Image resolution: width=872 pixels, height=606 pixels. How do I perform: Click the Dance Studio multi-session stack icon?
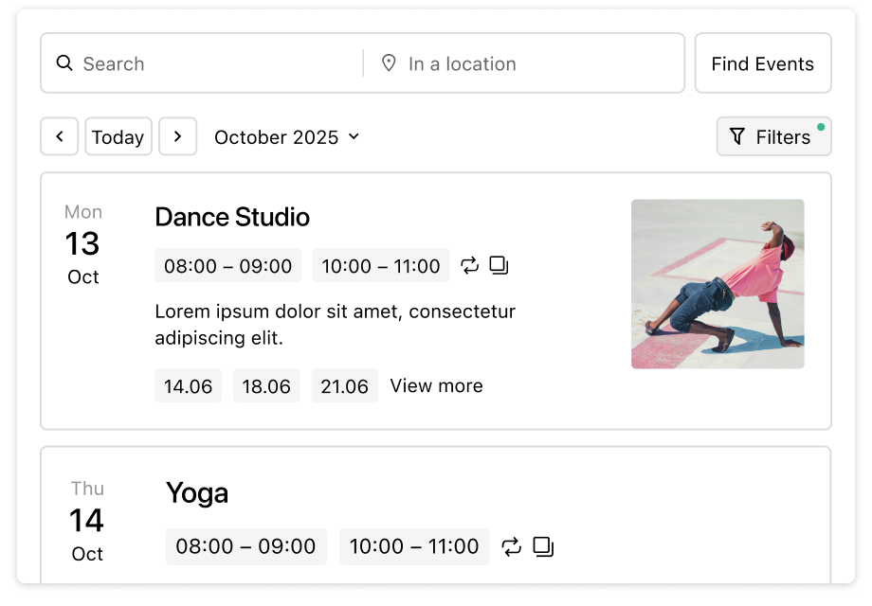[499, 266]
